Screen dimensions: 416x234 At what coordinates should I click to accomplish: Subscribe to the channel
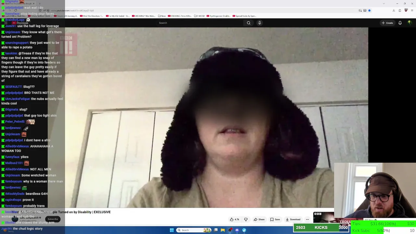coord(53,219)
